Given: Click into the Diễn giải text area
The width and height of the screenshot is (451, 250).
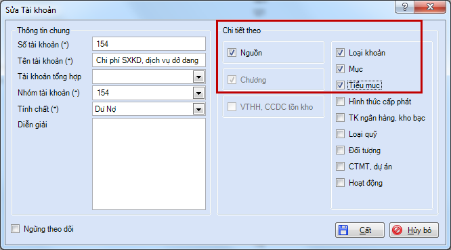Looking at the screenshot, I should [149, 164].
